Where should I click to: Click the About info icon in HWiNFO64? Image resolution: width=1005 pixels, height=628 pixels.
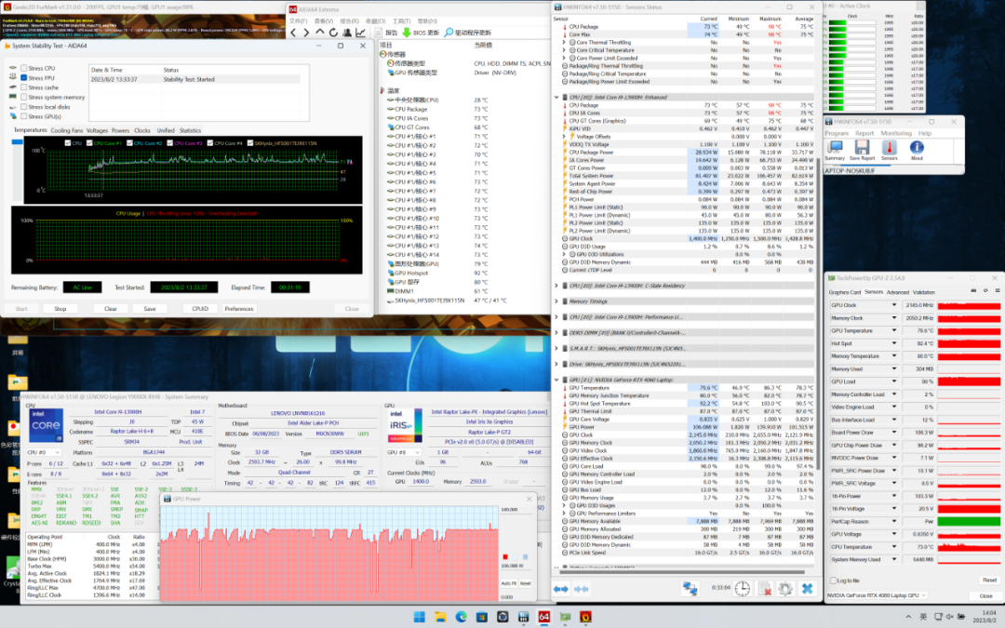(x=916, y=146)
